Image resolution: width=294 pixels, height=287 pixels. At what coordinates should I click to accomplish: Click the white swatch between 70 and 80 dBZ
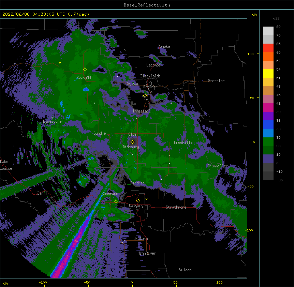pyautogui.click(x=268, y=31)
